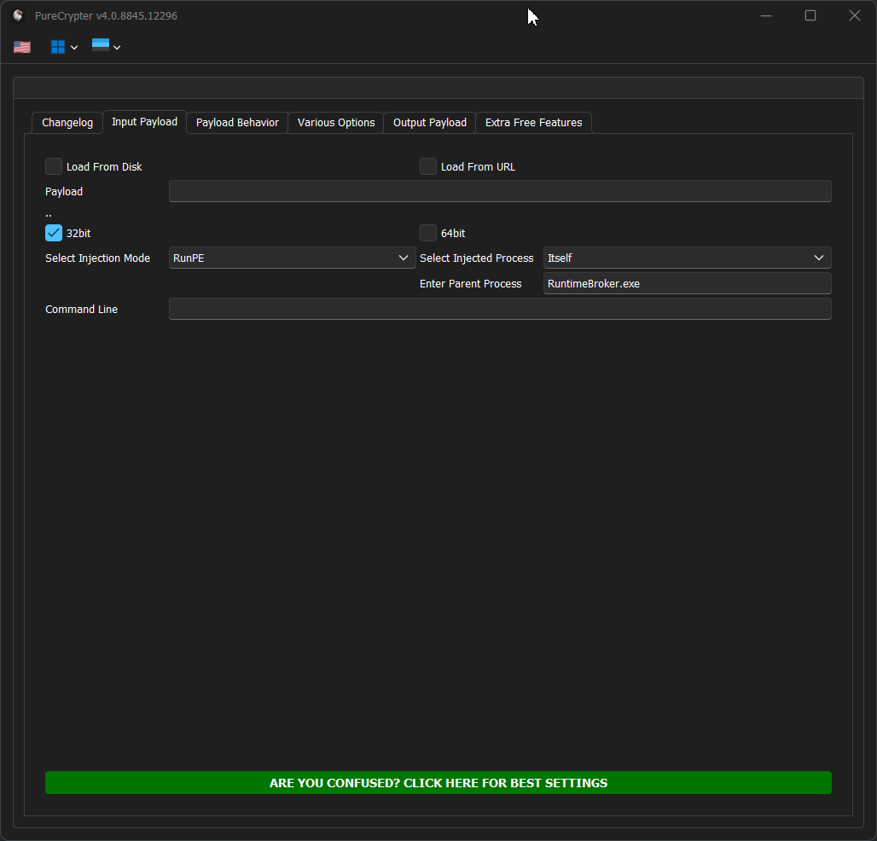Click the Select Injected Process label
Viewport: 877px width, 841px height.
tap(477, 258)
